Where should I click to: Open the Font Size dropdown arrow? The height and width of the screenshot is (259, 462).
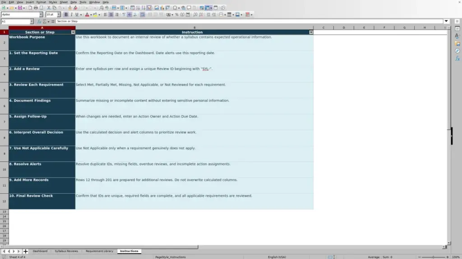pyautogui.click(x=59, y=14)
